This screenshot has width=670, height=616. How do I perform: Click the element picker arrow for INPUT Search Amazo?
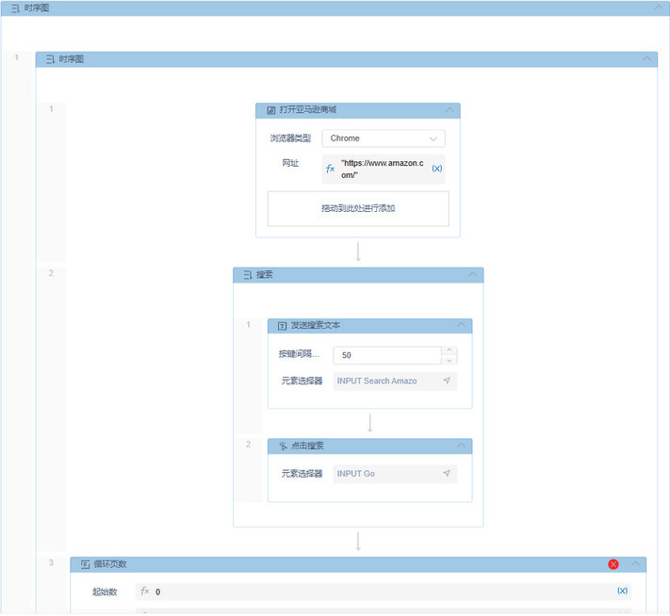447,381
